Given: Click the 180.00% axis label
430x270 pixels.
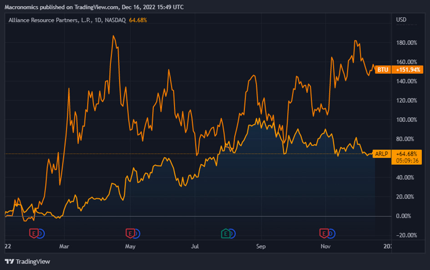Looking at the screenshot, I should (x=406, y=43).
